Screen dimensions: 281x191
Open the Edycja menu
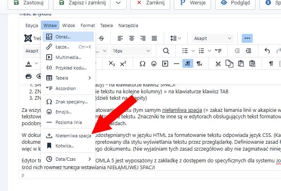click(x=32, y=25)
